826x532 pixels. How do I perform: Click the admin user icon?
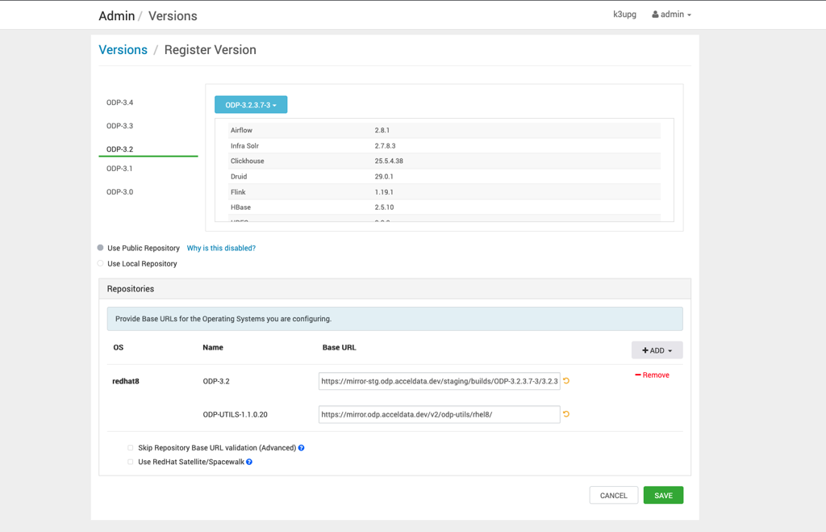pos(655,15)
